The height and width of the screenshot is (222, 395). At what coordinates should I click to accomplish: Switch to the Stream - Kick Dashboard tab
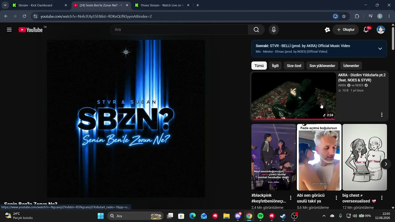[39, 5]
